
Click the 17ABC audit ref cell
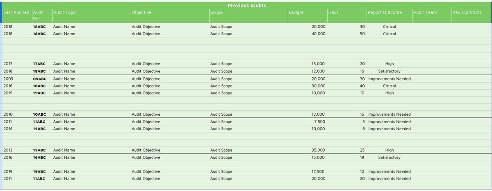(x=39, y=64)
